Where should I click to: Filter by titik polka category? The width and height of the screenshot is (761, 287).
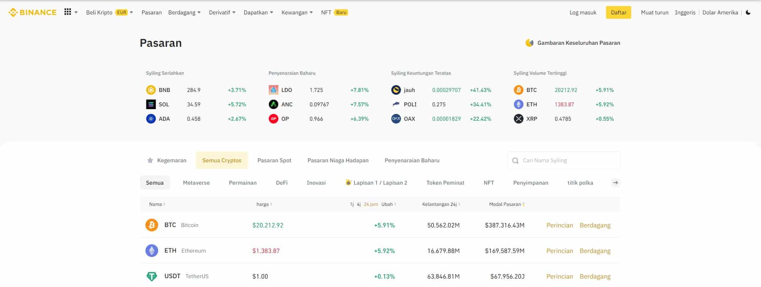pyautogui.click(x=580, y=183)
